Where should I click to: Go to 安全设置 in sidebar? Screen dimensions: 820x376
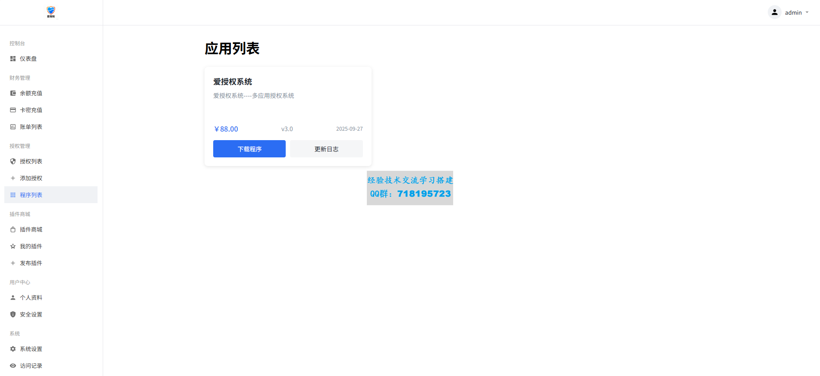(31, 314)
